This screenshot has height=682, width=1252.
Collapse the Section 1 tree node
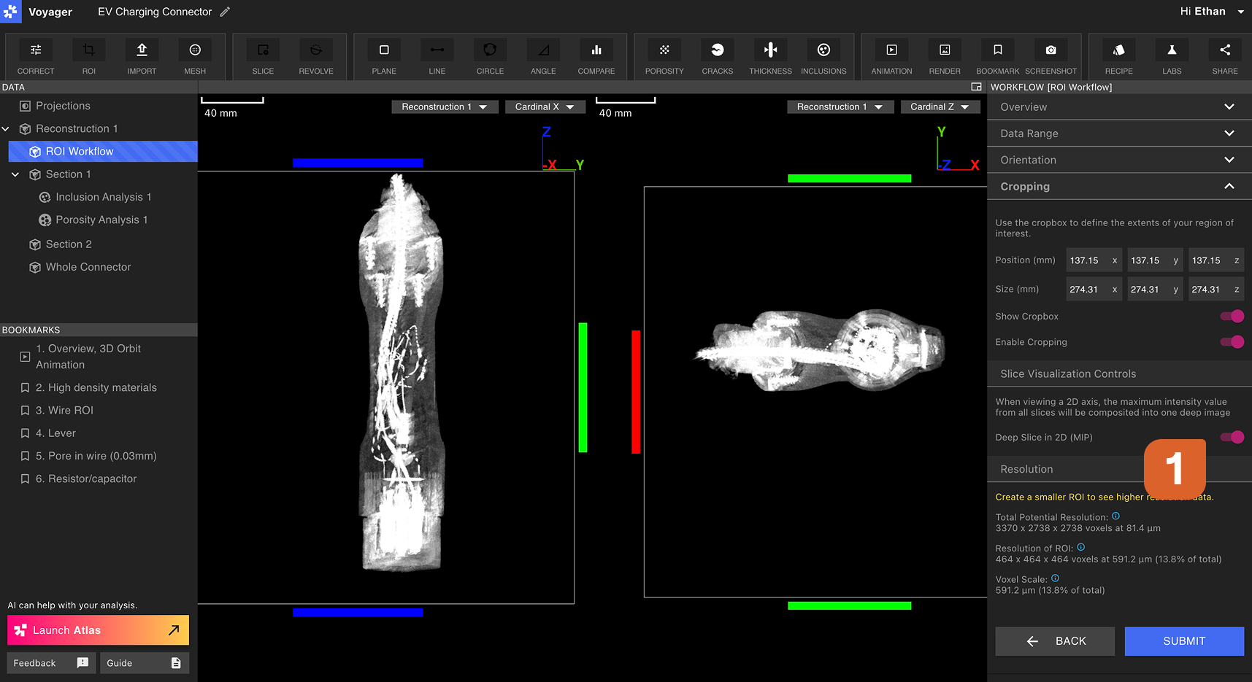[15, 174]
